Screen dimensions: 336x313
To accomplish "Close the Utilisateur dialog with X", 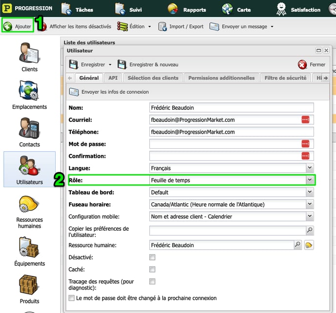I will coord(326,50).
